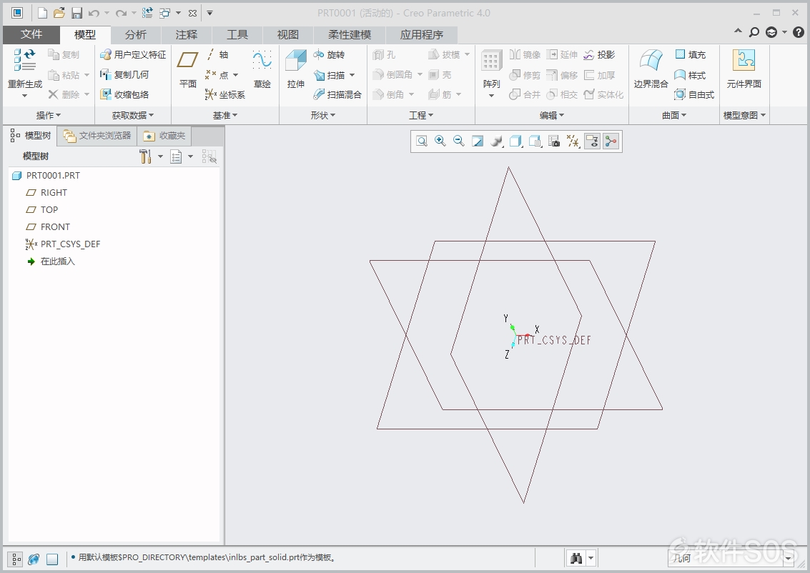Open saved orientations cube icon
Viewport: 810px width, 573px height.
515,141
